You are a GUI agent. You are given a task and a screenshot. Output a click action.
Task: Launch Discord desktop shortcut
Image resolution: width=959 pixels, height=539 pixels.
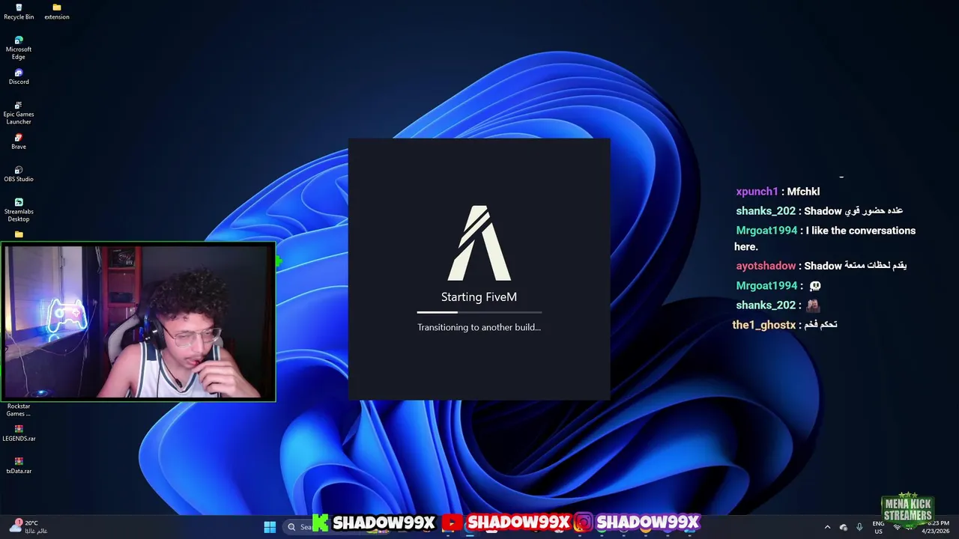point(19,76)
